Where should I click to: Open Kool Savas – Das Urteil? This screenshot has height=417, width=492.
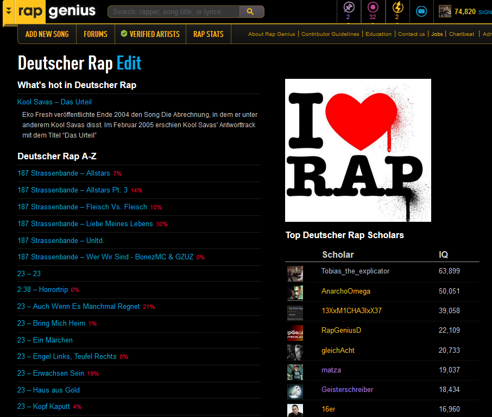pos(54,102)
